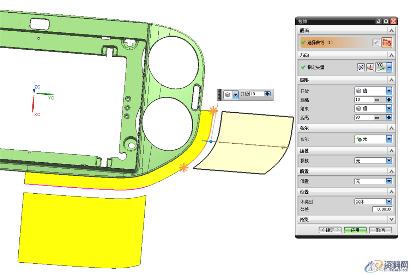
Task: Click the YC vector direction icon
Action: tap(380, 67)
